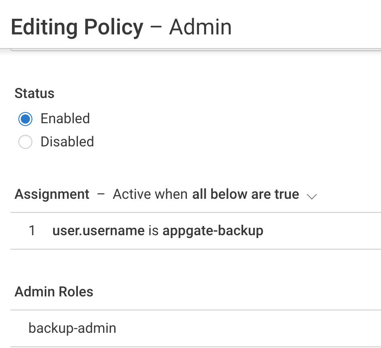The height and width of the screenshot is (348, 381).
Task: Click the Status section heading
Action: coord(34,93)
